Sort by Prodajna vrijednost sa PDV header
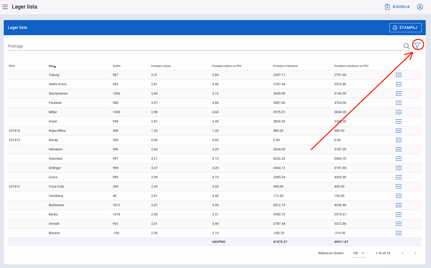The image size is (431, 268). [351, 66]
